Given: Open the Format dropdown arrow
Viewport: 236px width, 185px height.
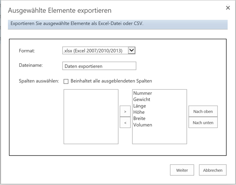Looking at the screenshot, I should [x=132, y=50].
